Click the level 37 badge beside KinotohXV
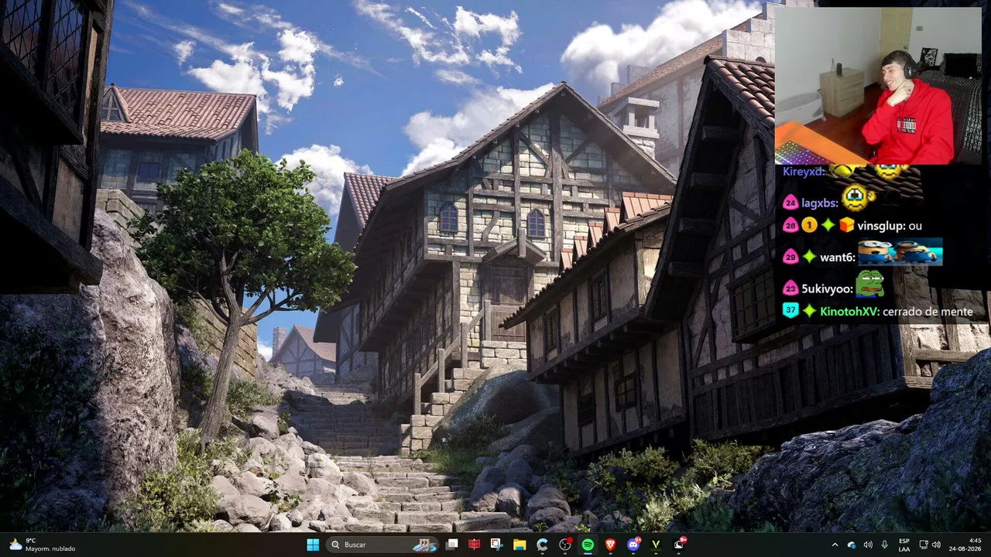This screenshot has width=991, height=557. 790,311
